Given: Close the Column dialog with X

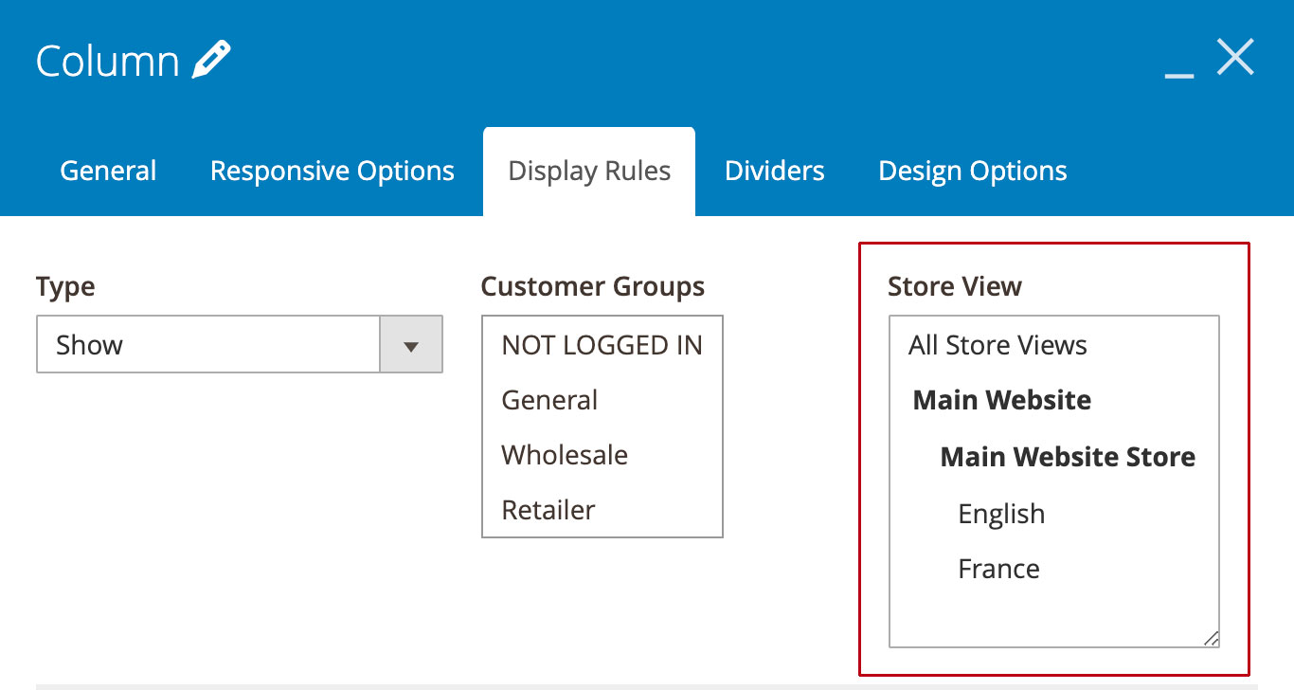Looking at the screenshot, I should (1235, 59).
